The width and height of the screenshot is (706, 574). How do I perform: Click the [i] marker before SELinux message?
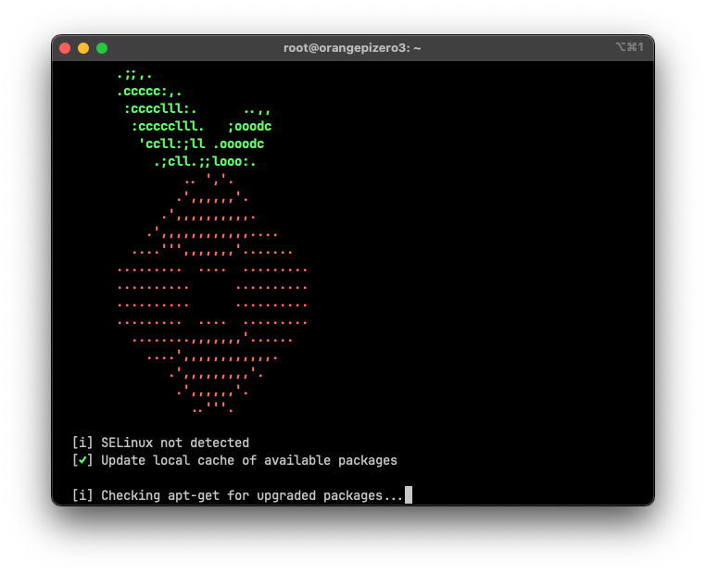82,443
